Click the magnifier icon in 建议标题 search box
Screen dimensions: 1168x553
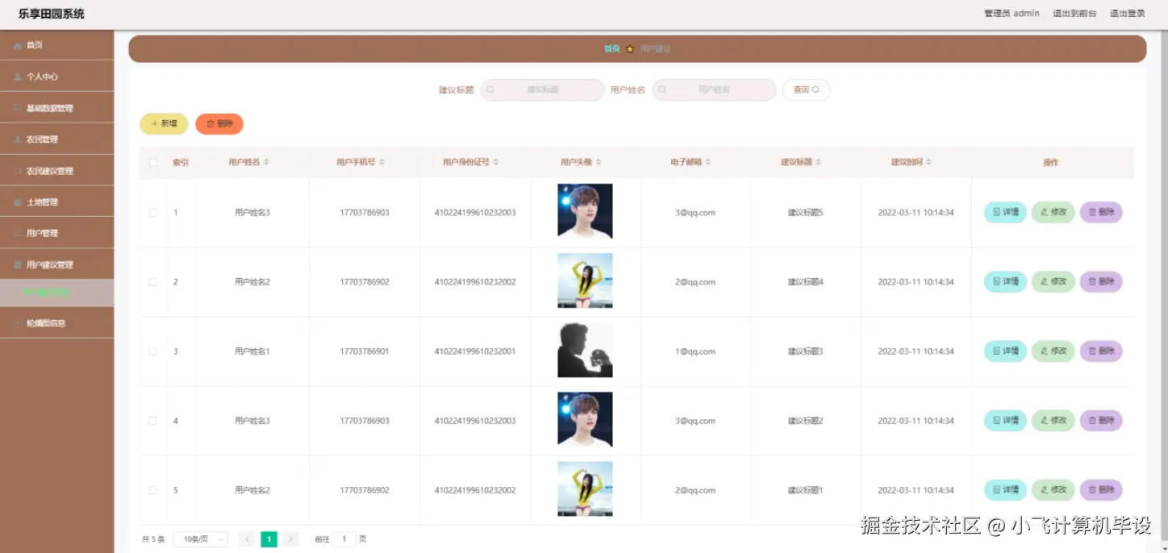tap(490, 90)
